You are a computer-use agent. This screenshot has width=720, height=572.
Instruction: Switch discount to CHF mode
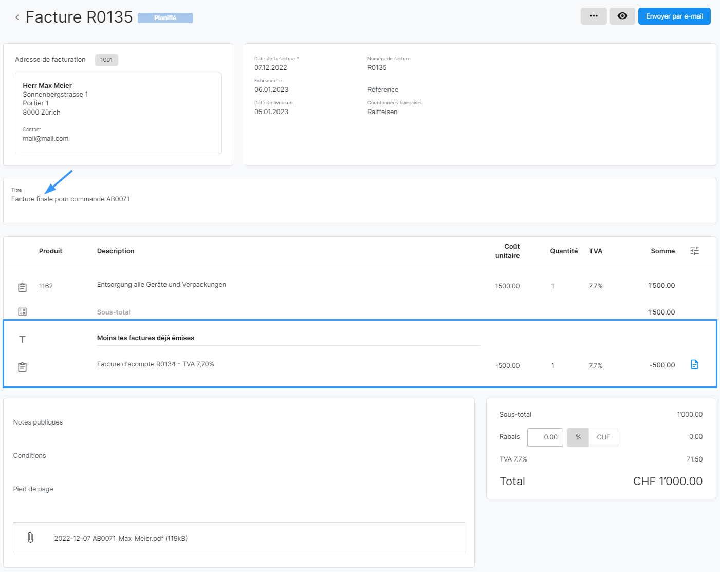[603, 437]
